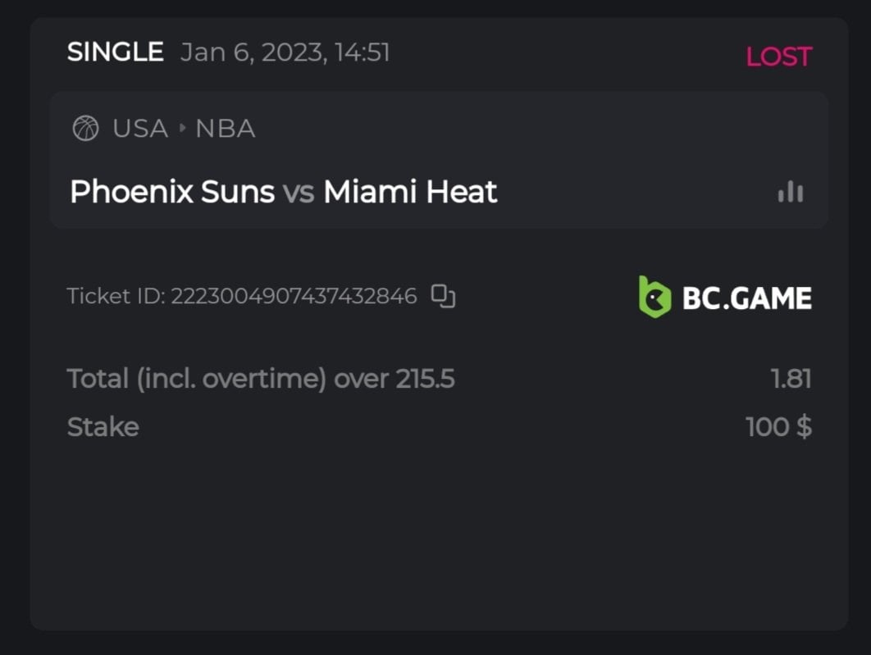The width and height of the screenshot is (871, 655).
Task: Select the Ticket ID number text
Action: [294, 296]
